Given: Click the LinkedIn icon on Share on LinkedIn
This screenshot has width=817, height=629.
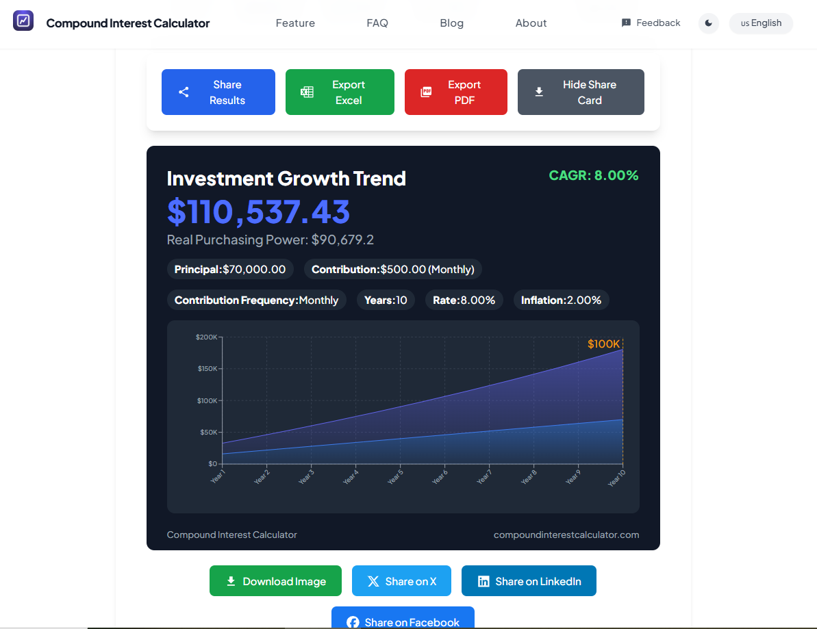Looking at the screenshot, I should (483, 580).
